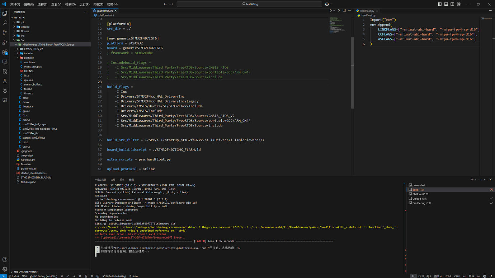This screenshot has width=495, height=278.
Task: Click Go Live in the status bar
Action: (x=474, y=276)
